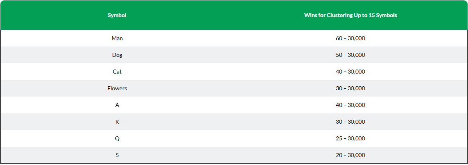Image resolution: width=468 pixels, height=165 pixels.
Task: Select the K symbol cell
Action: 117,122
